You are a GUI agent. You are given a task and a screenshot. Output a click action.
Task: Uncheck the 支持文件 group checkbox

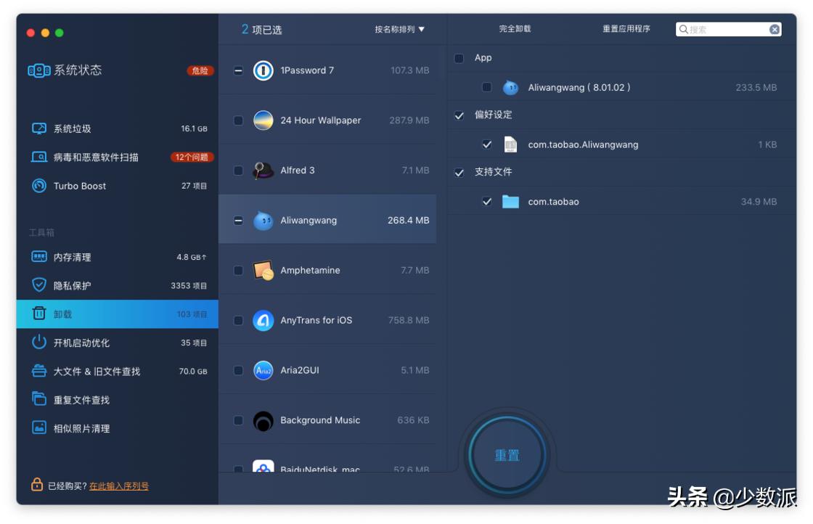tap(459, 172)
